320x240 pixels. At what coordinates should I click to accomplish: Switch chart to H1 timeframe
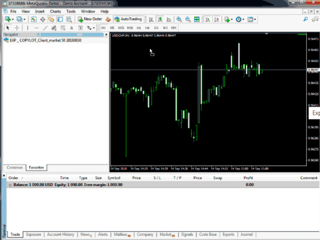point(139,27)
